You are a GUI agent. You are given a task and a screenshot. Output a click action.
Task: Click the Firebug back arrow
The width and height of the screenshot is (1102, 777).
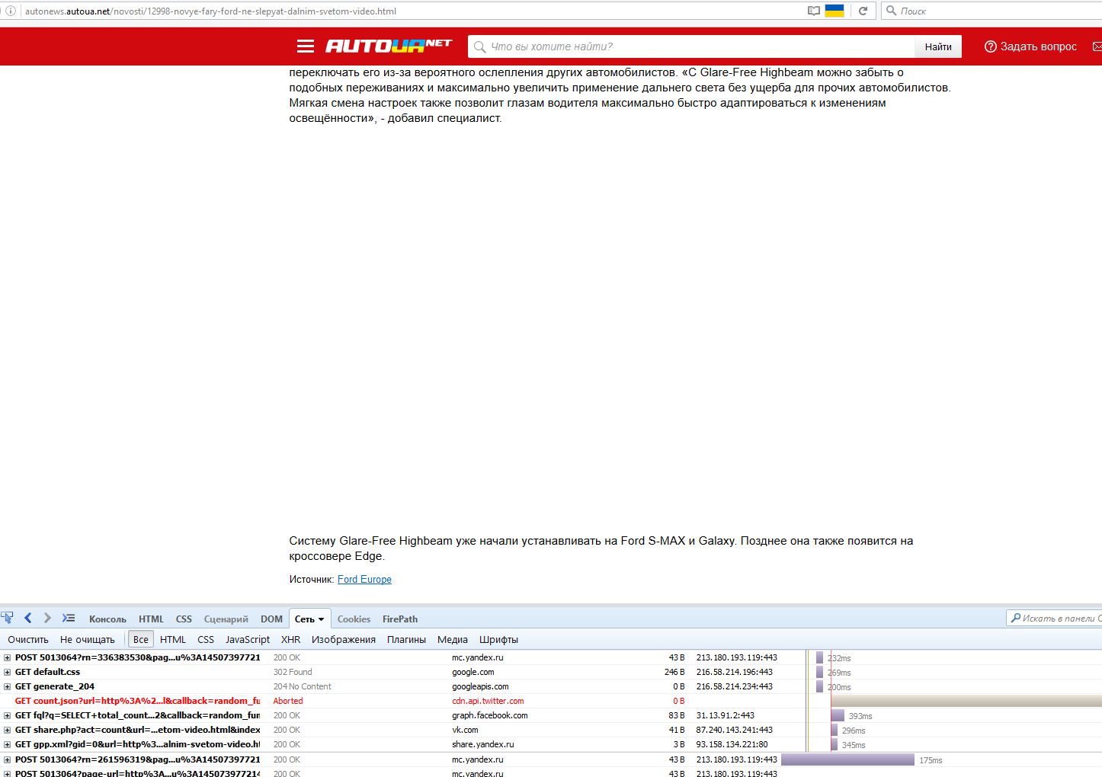[x=28, y=618]
